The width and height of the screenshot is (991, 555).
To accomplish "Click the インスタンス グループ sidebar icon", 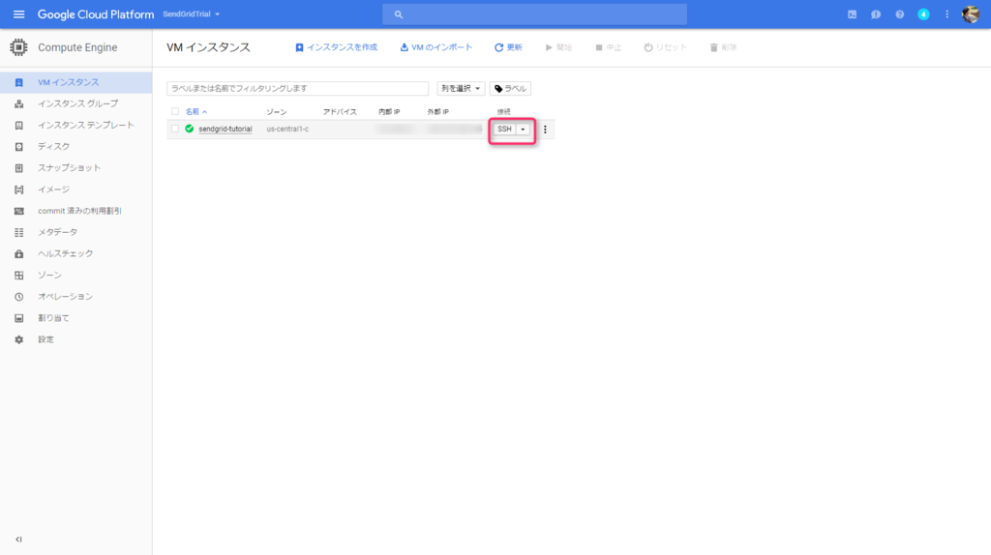I will tap(19, 104).
